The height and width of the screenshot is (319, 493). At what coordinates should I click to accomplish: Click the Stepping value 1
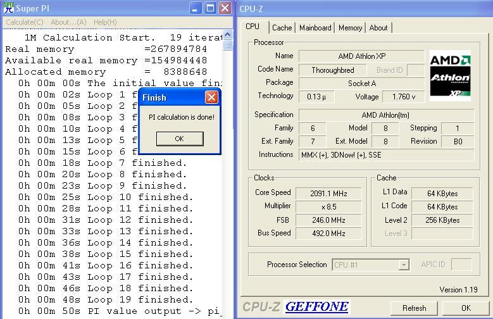coord(458,128)
